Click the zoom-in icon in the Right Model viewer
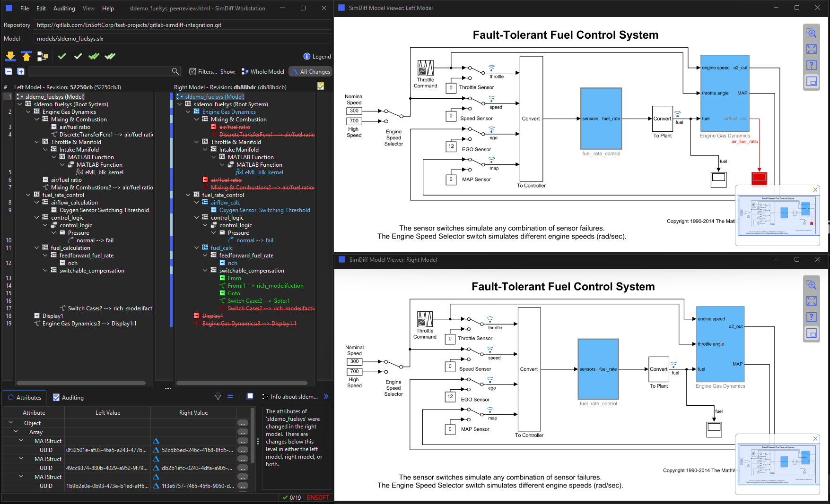Screen dimensions: 830x504 tap(812, 285)
